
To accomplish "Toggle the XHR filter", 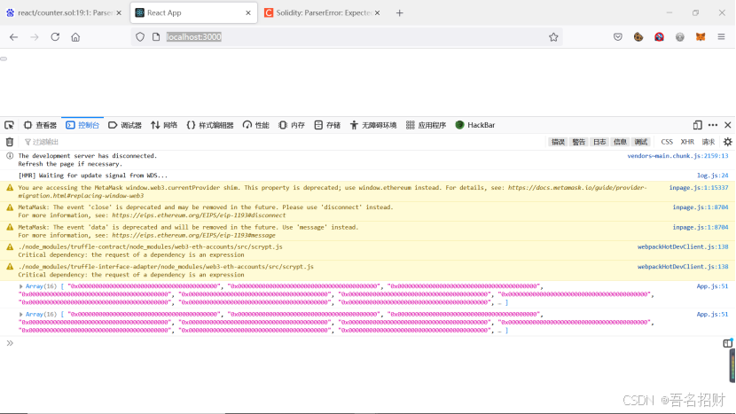I will click(687, 142).
